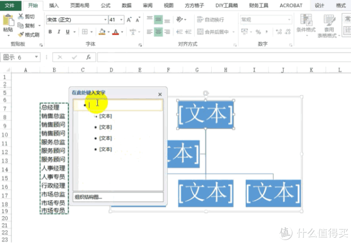Toggle center horizontal alignment
Viewport: 351px width, 243px height.
(159, 32)
